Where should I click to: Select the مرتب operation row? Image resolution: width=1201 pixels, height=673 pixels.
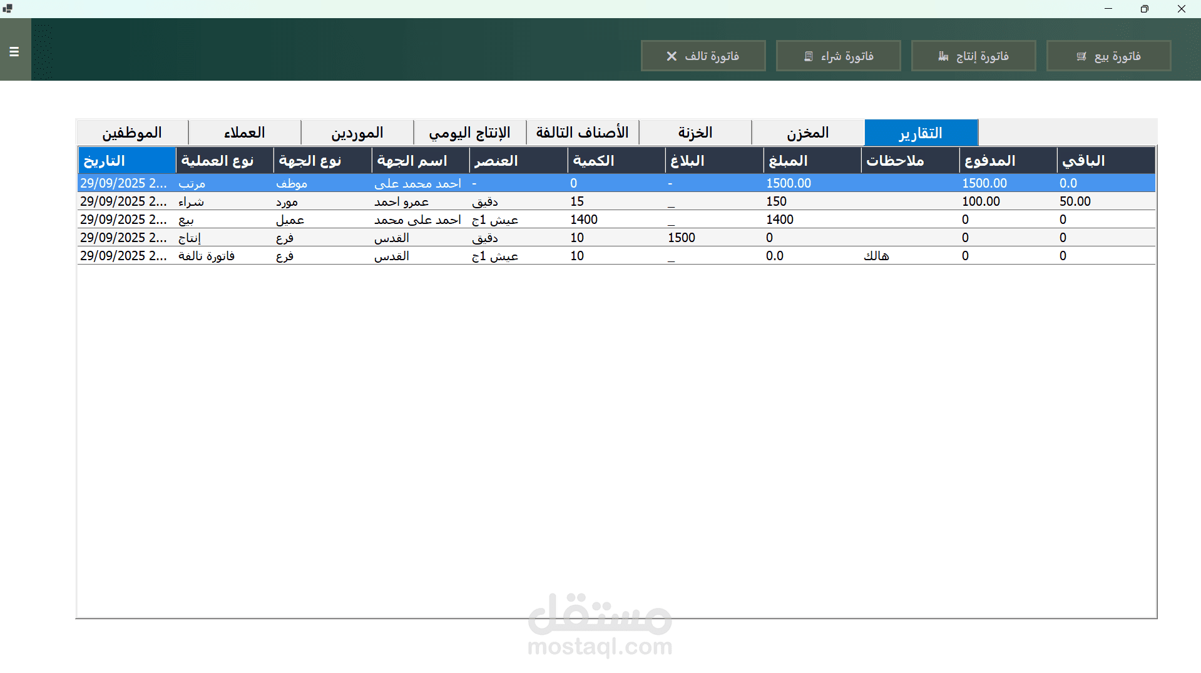616,183
